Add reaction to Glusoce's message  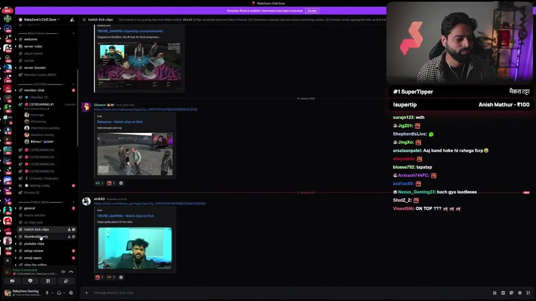click(x=121, y=183)
